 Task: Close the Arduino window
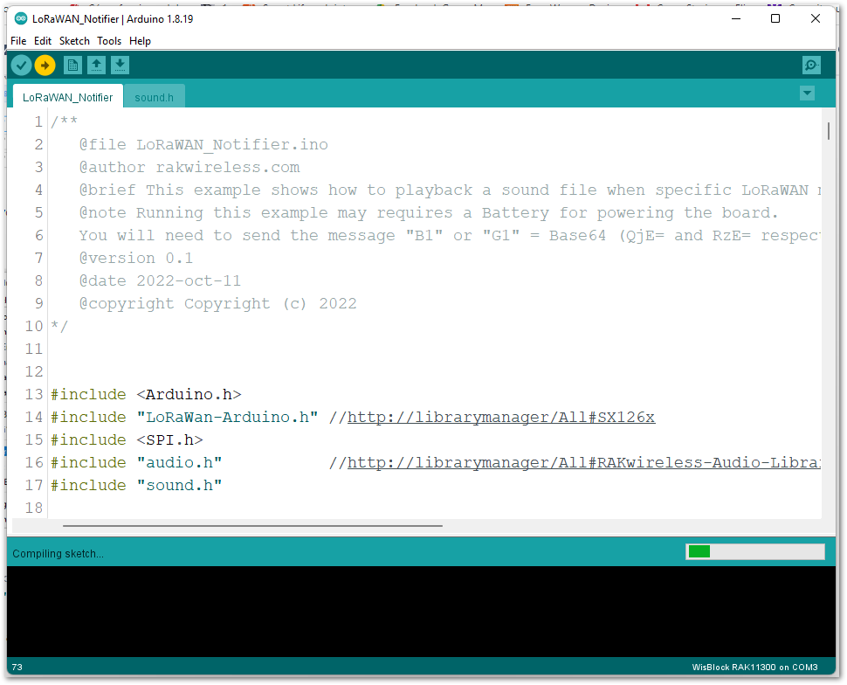point(816,18)
